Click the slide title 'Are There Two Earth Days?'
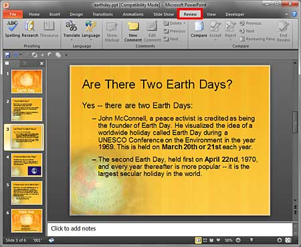The width and height of the screenshot is (301, 247). (x=157, y=84)
